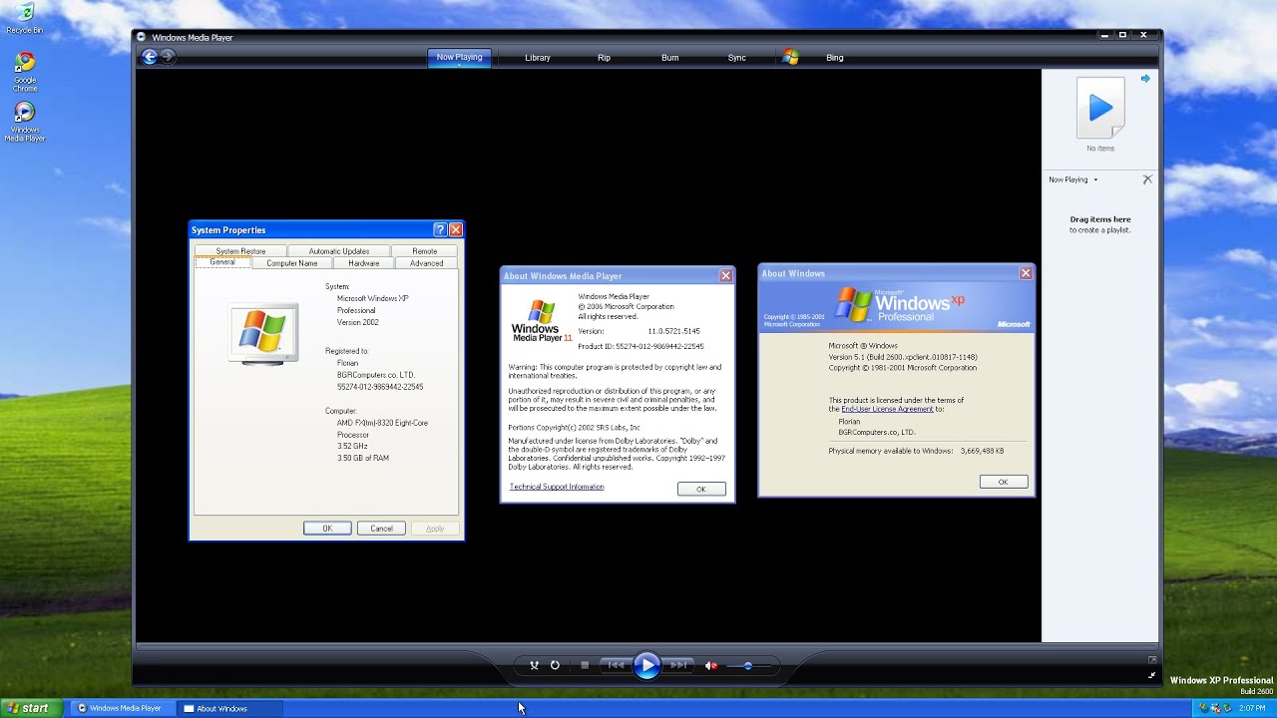Switch to the Library tab
Viewport: 1277px width, 718px height.
(538, 58)
